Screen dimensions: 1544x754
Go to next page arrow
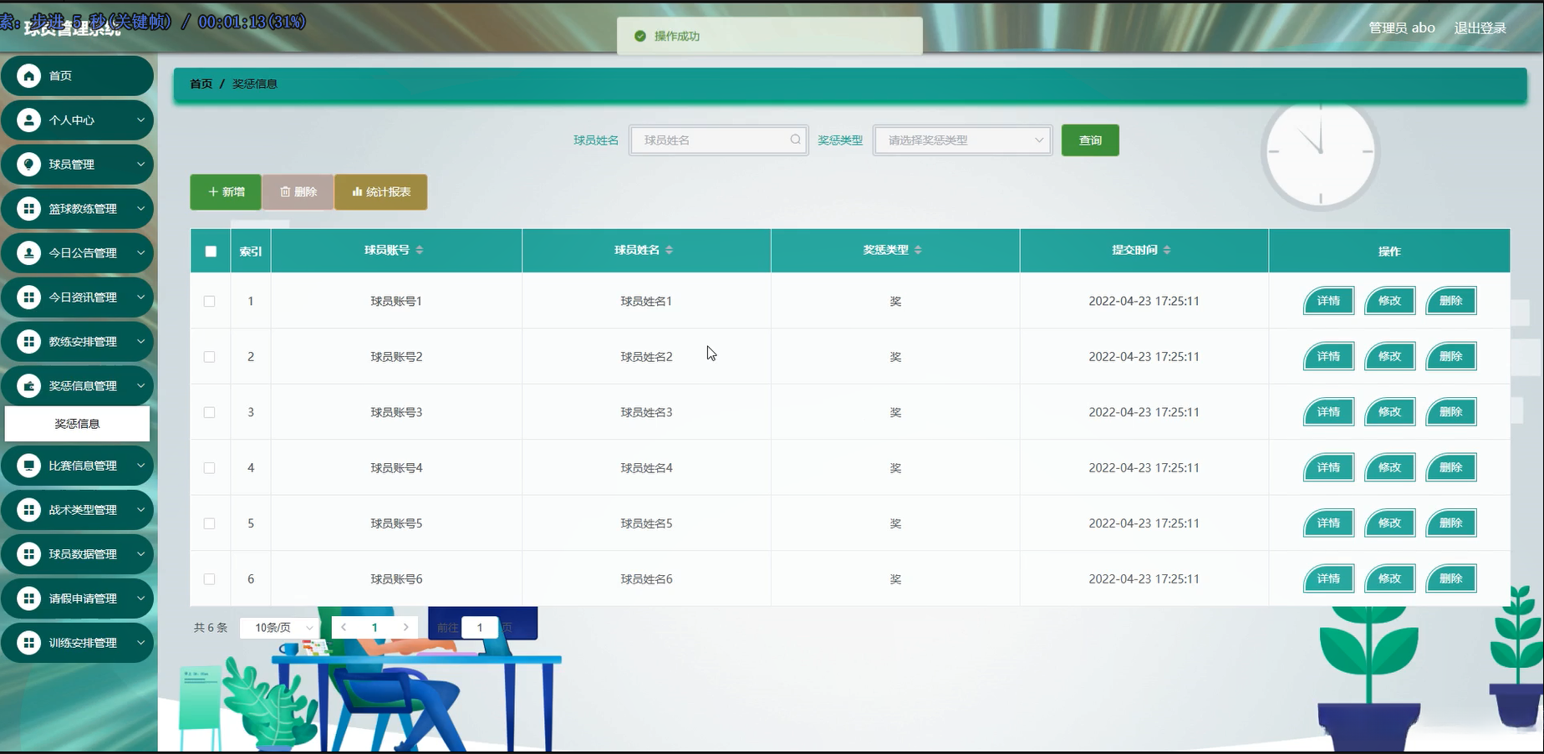406,627
